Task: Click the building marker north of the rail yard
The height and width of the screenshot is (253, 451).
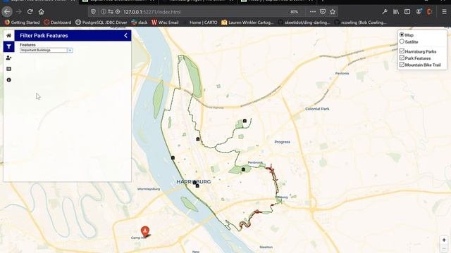Action: (x=198, y=139)
